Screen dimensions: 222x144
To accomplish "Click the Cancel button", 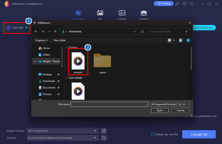I will (x=180, y=110).
